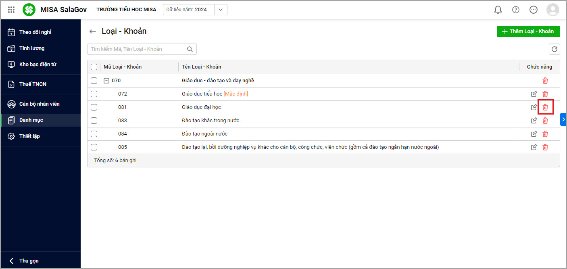Delete the 085 row with trash icon
Screen dimensions: 567x269
pos(545,147)
